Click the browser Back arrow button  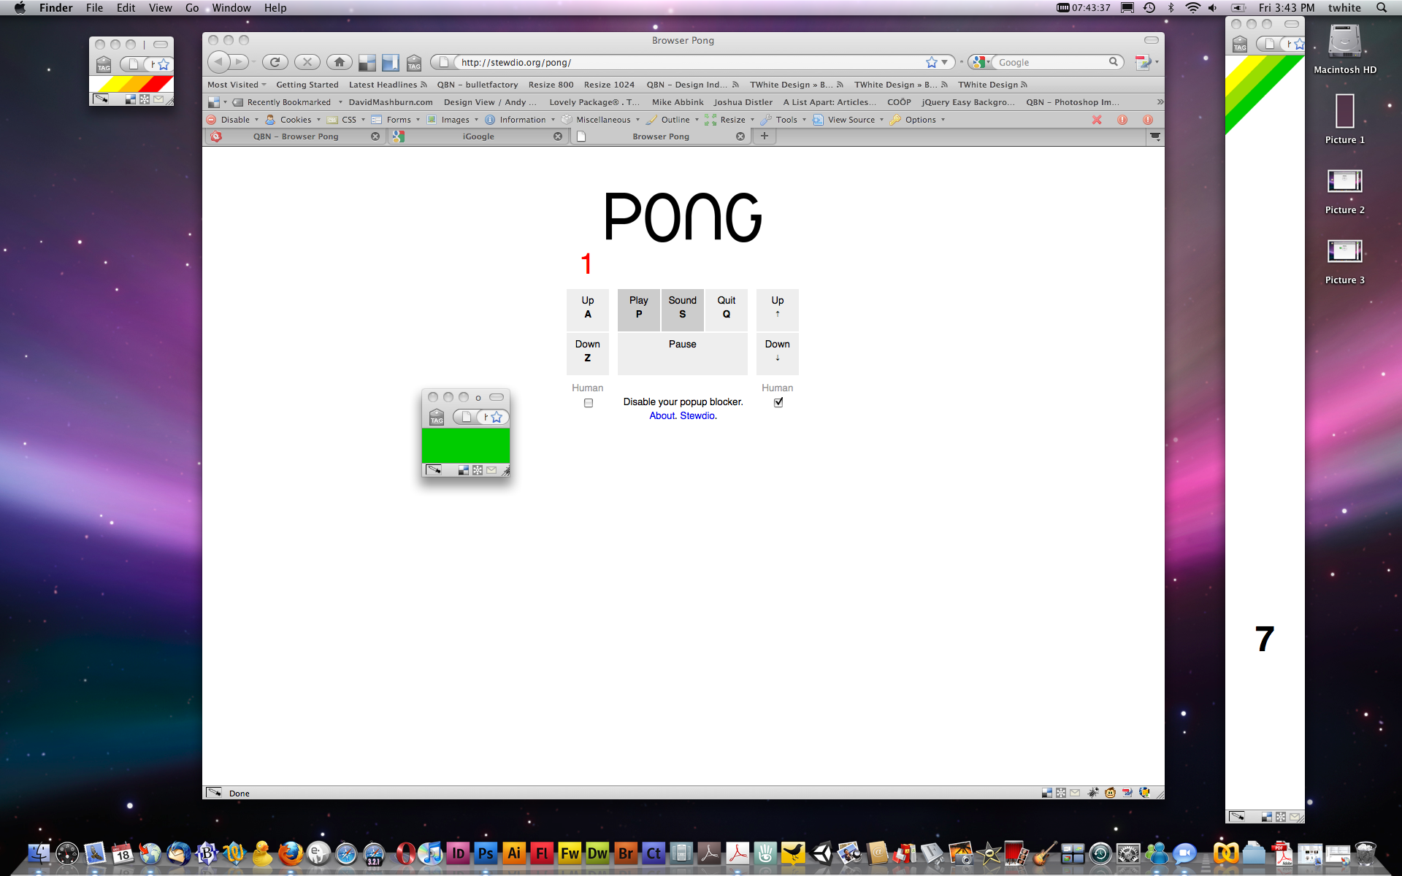point(219,62)
